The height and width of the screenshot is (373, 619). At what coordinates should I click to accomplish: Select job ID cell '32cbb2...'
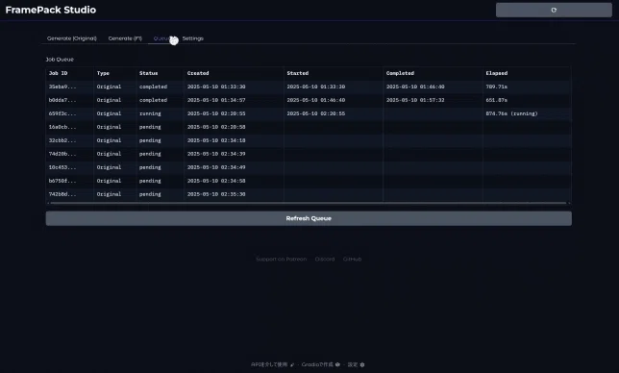click(x=70, y=140)
